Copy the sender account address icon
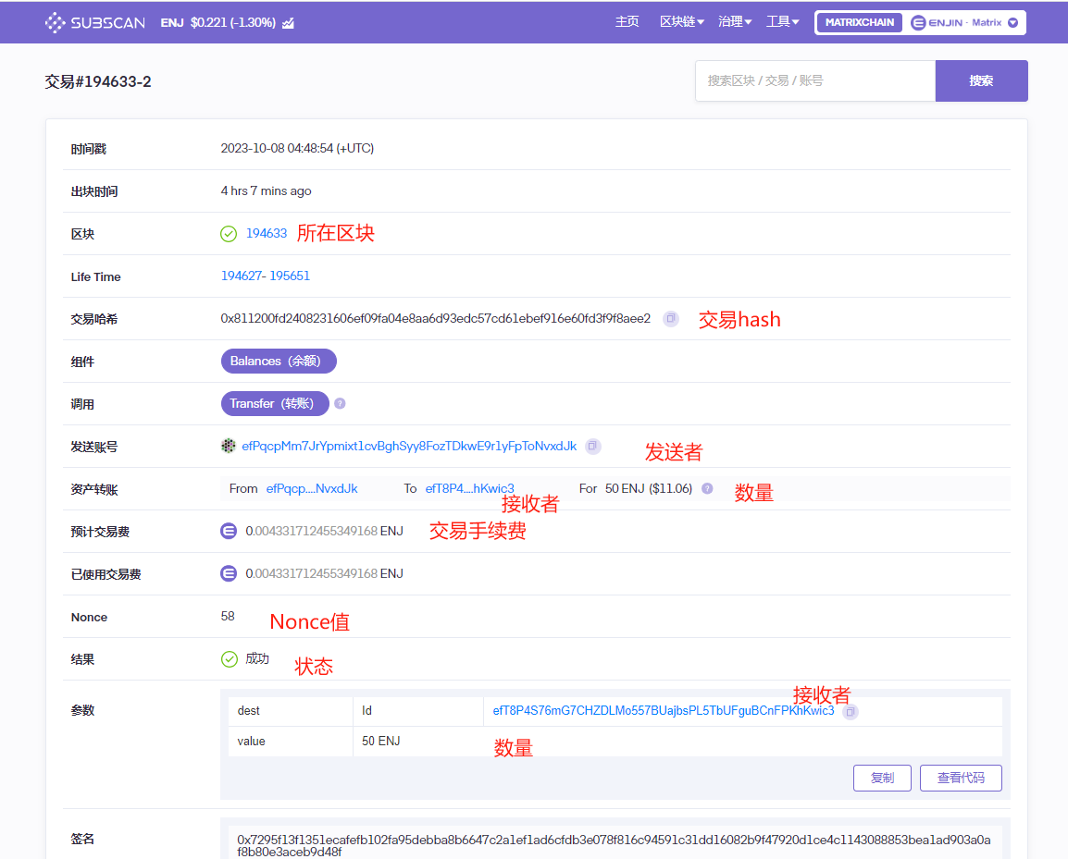 pos(593,446)
